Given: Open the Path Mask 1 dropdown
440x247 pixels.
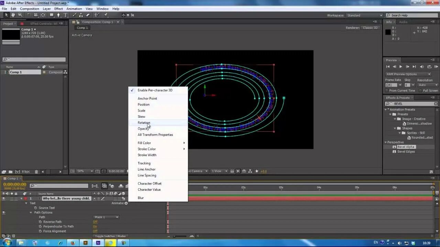Looking at the screenshot, I should click(106, 217).
